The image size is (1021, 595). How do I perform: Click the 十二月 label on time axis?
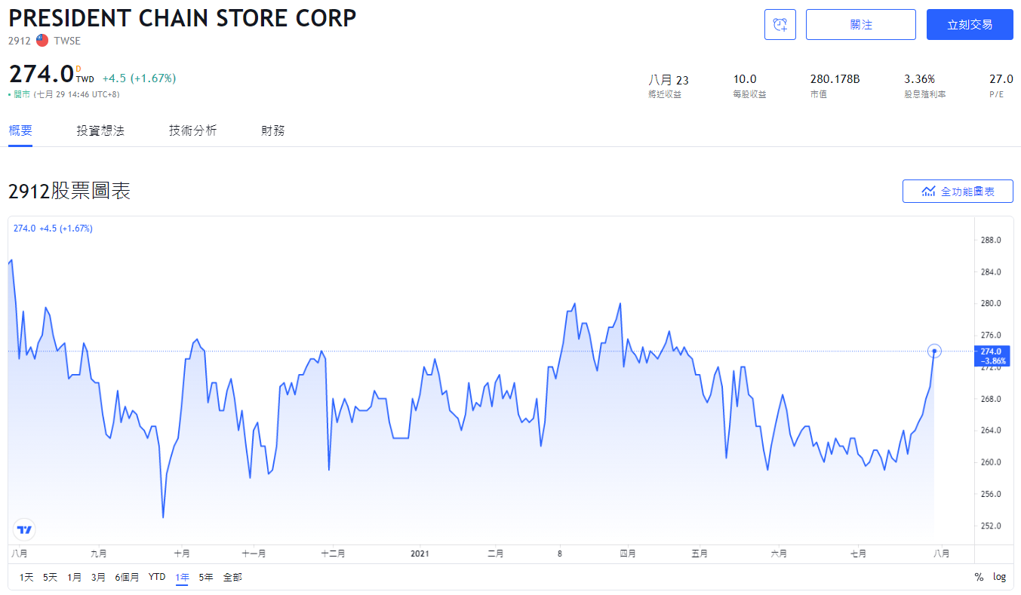(333, 554)
